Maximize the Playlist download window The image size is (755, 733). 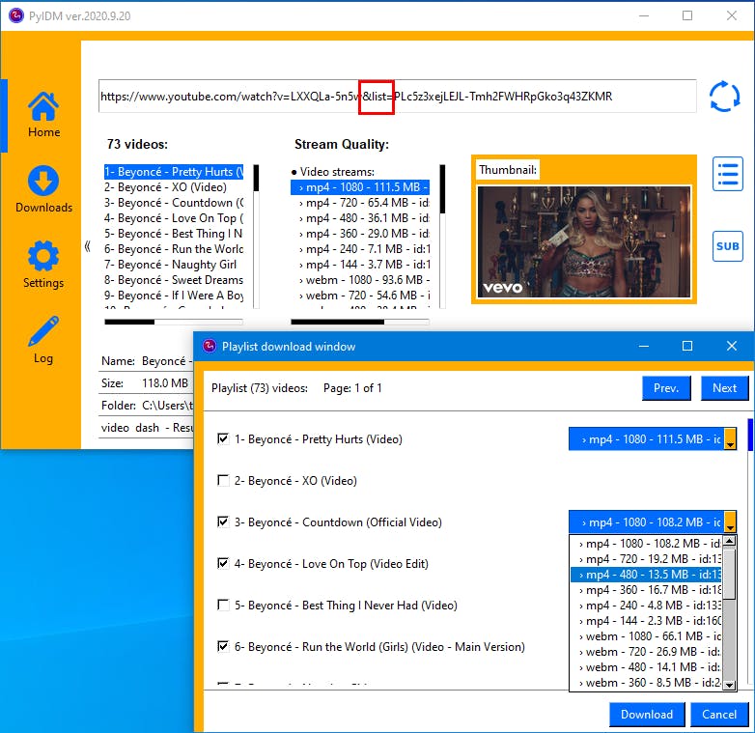(687, 347)
